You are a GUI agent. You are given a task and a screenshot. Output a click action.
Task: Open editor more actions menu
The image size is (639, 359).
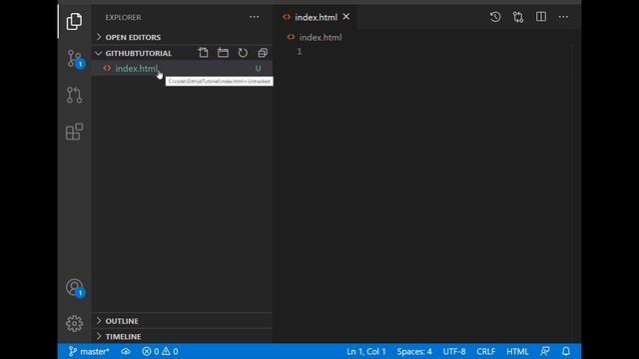pyautogui.click(x=563, y=17)
